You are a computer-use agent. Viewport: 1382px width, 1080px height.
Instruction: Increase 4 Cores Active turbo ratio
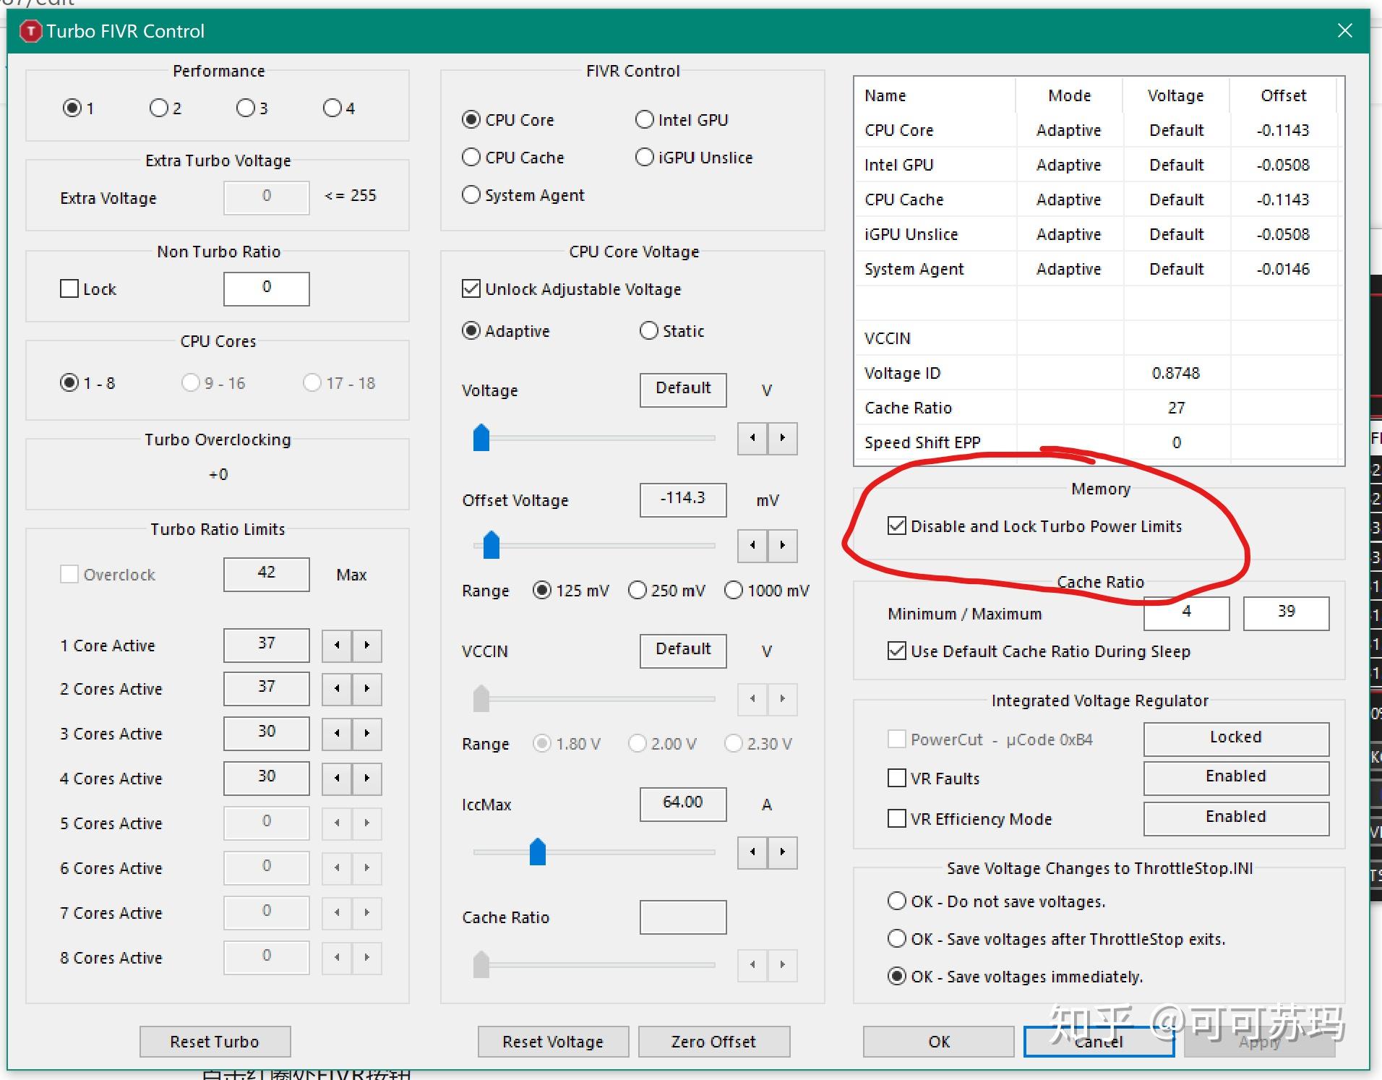click(367, 779)
